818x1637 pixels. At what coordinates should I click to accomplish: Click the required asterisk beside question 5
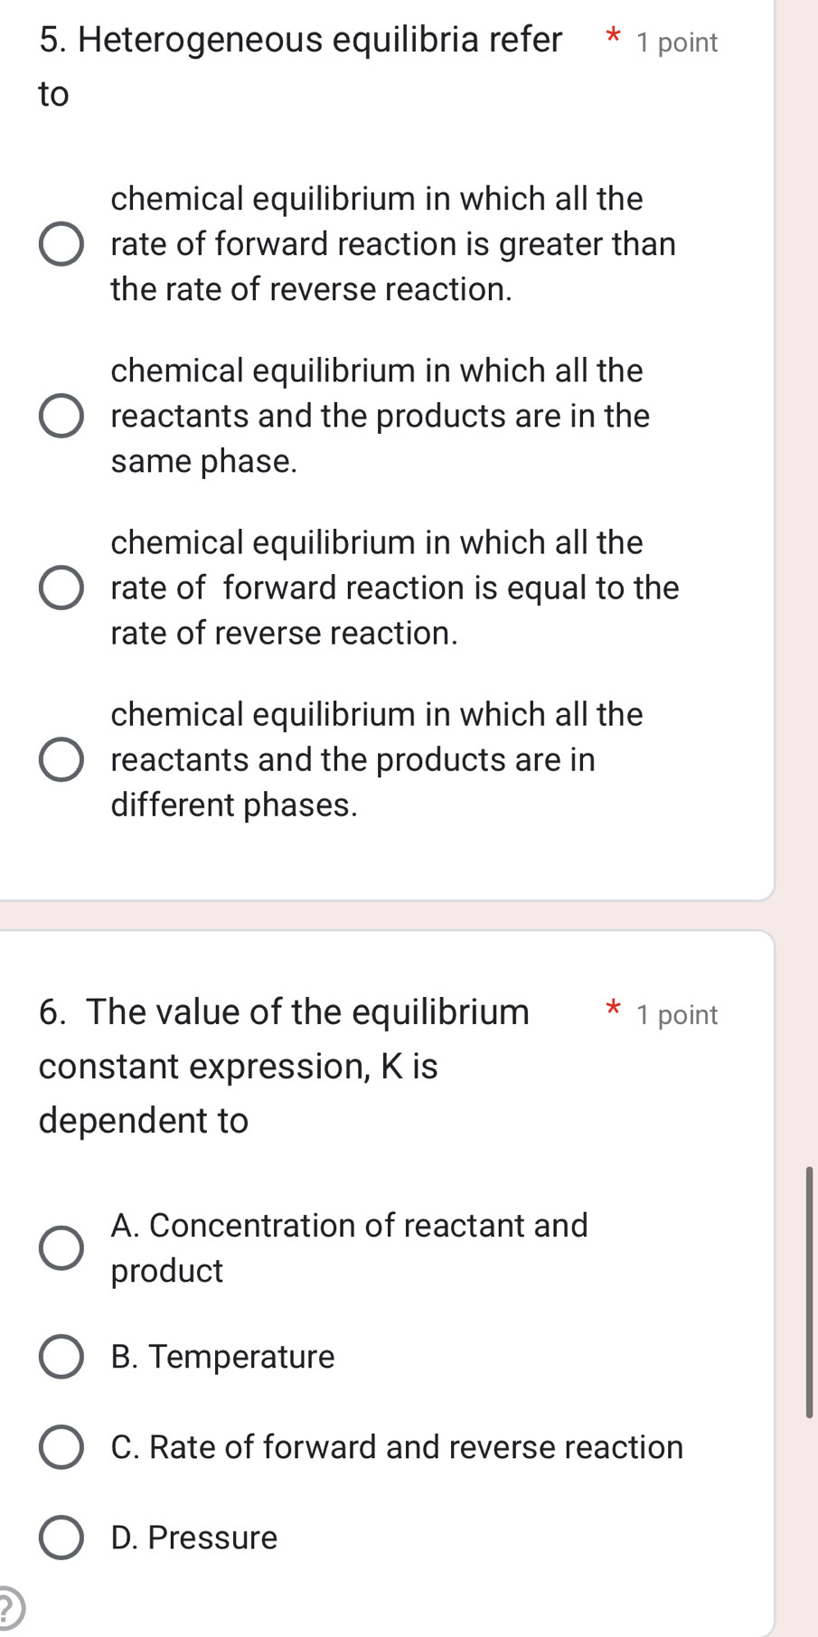click(x=614, y=38)
